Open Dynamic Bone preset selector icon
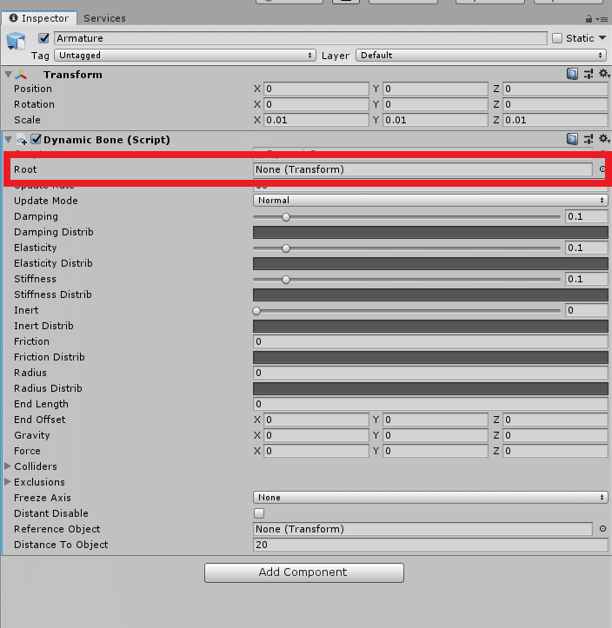 click(589, 139)
